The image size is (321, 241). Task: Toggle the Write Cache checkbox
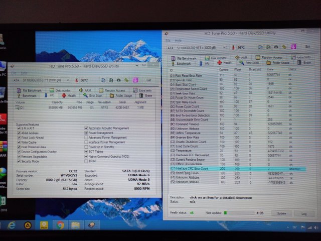[19, 142]
